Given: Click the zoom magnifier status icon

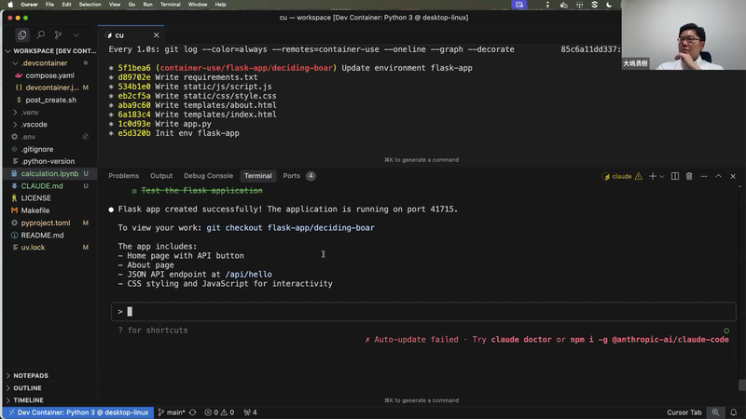Looking at the screenshot, I should [x=715, y=412].
